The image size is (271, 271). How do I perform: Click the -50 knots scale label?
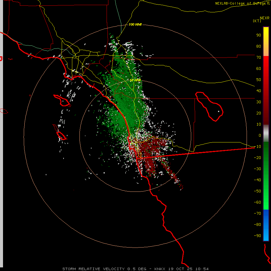[257, 191]
